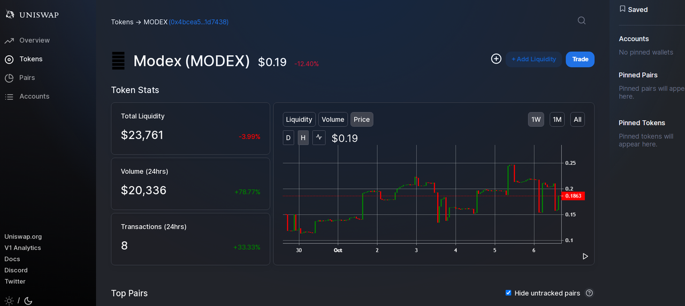
Task: Click the +33.33% transactions change text
Action: pyautogui.click(x=247, y=247)
